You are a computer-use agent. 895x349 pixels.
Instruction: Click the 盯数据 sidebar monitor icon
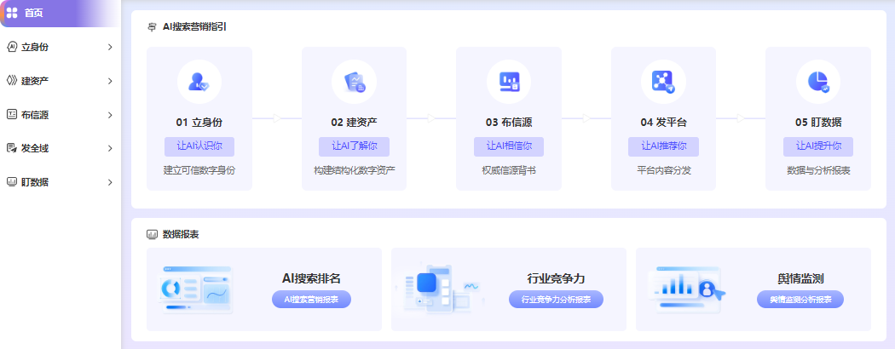coord(11,182)
